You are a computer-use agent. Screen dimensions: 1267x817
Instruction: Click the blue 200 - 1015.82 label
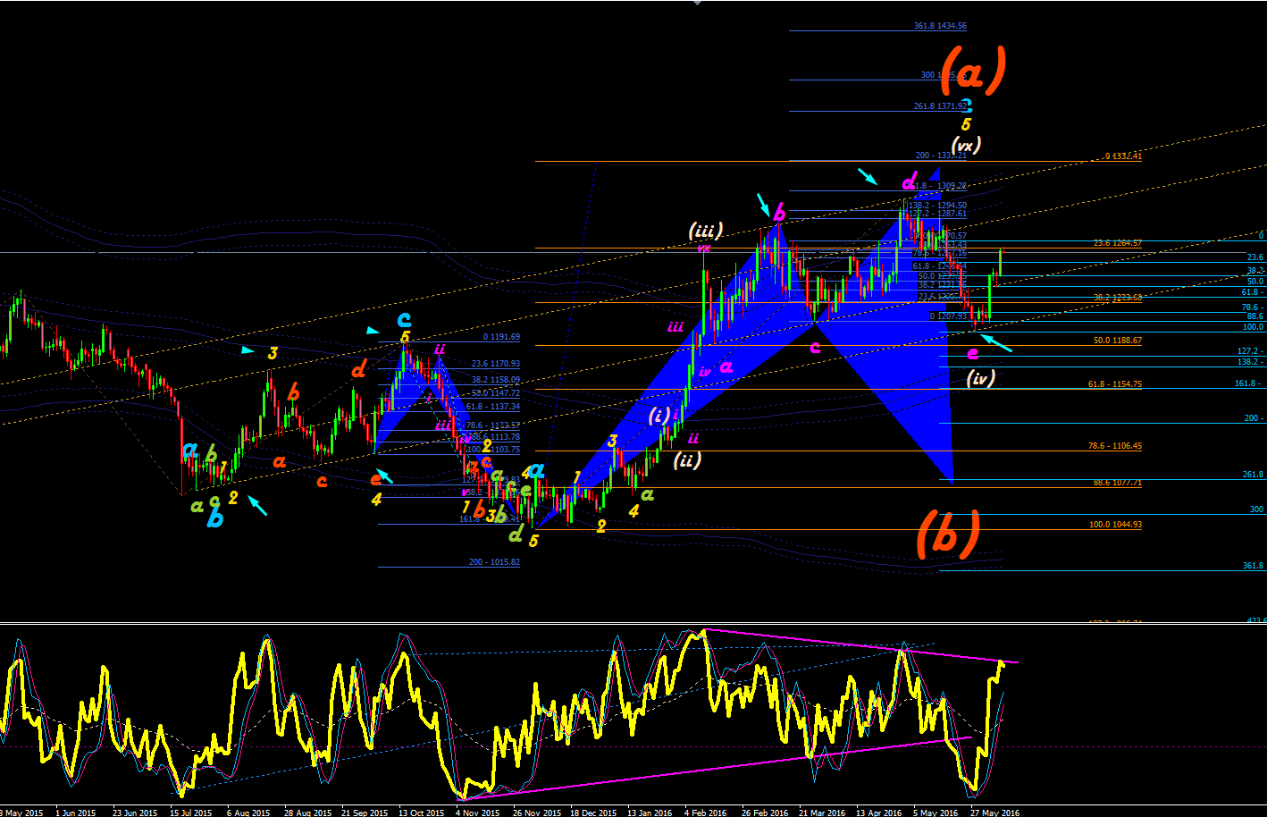(x=494, y=562)
